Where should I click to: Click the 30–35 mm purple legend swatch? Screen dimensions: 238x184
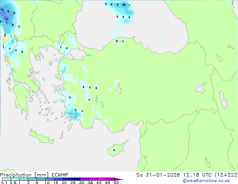click(x=84, y=179)
